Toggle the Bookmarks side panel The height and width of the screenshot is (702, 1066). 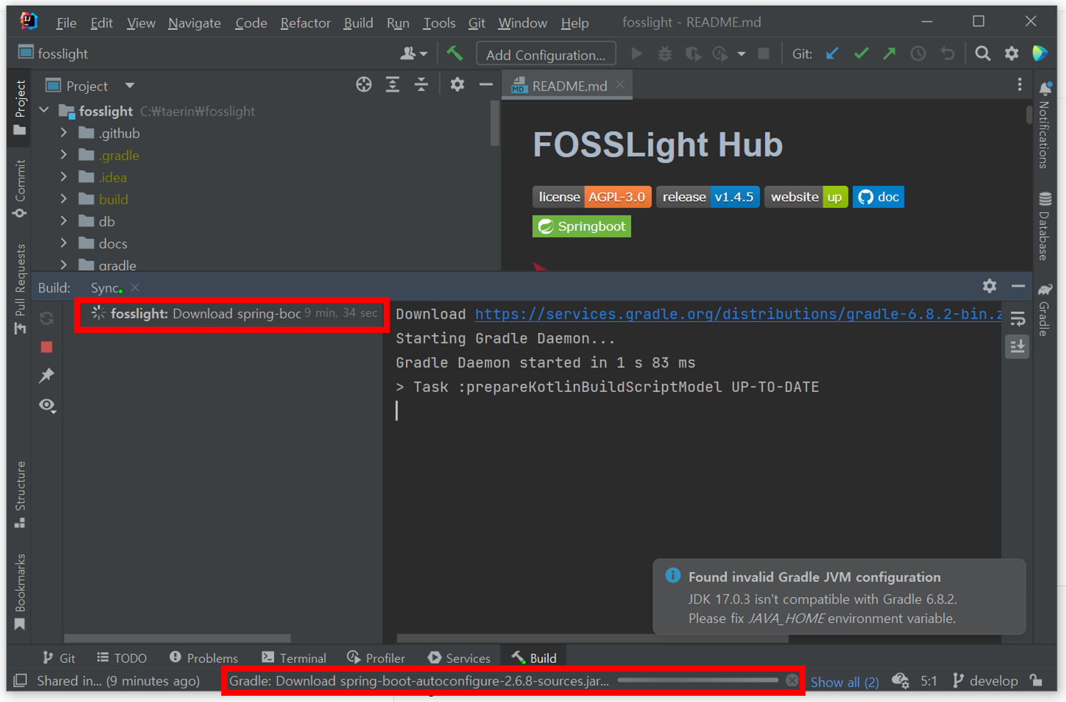20,591
